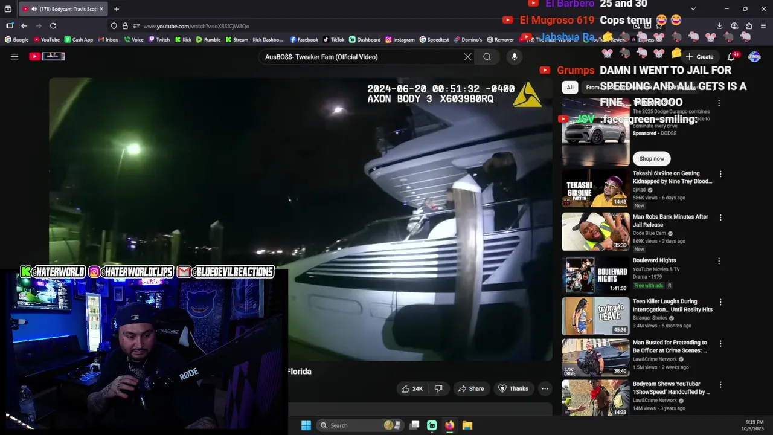This screenshot has height=435, width=773.
Task: Click the Share button under the video
Action: tap(470, 388)
